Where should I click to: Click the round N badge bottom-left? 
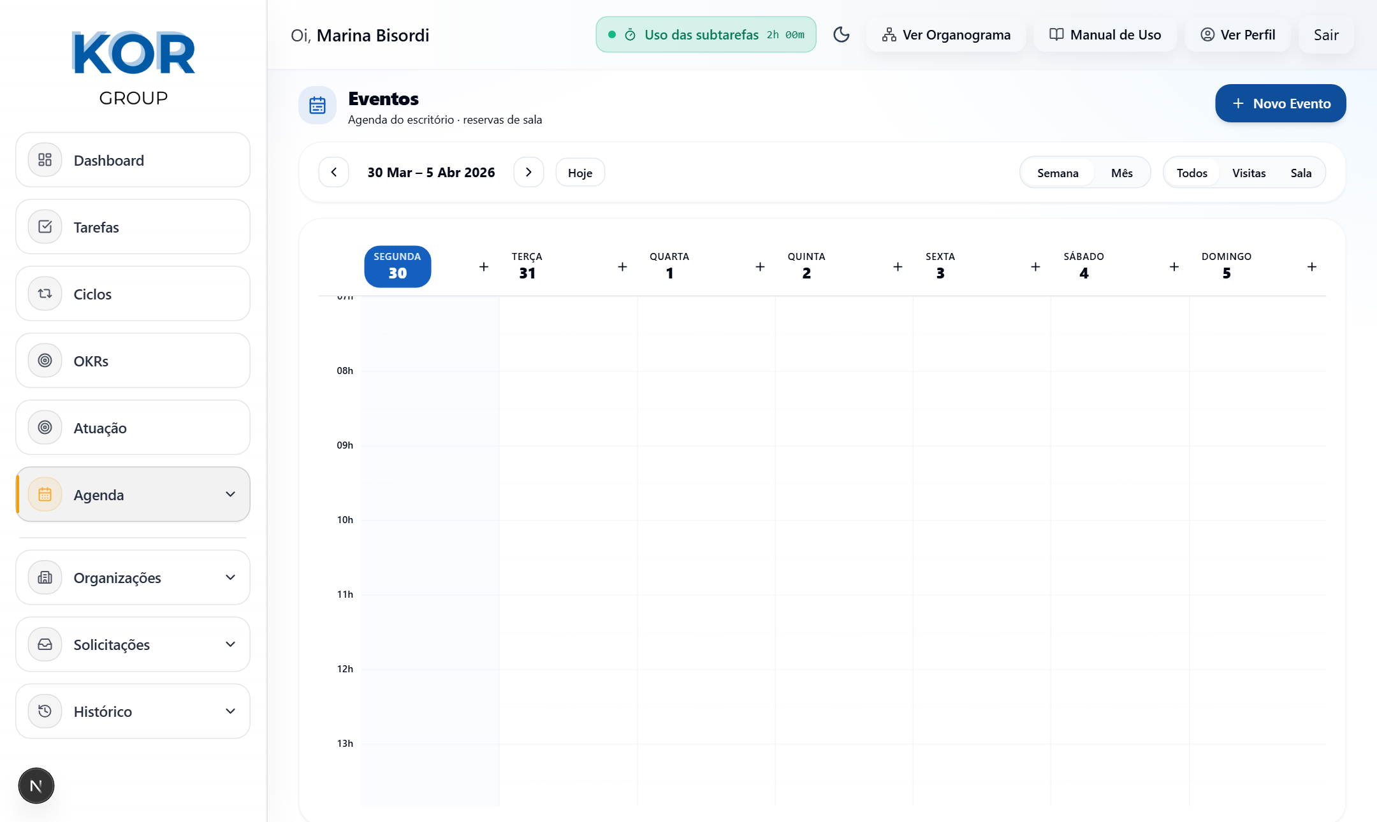[36, 786]
